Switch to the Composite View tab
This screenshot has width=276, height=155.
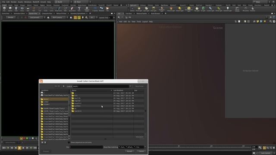point(47,13)
